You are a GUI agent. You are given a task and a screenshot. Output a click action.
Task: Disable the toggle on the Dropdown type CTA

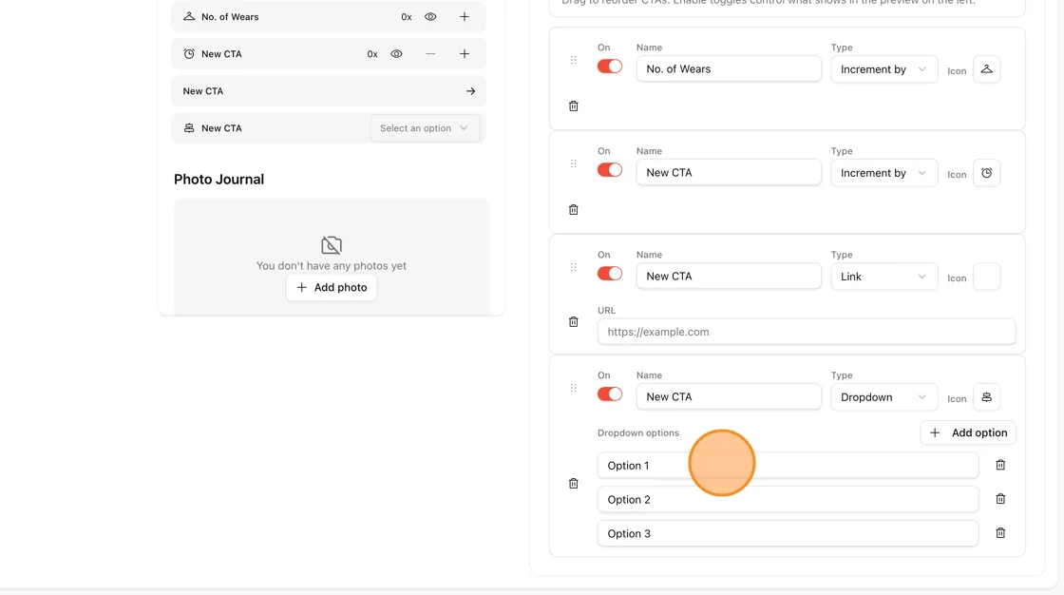[609, 394]
